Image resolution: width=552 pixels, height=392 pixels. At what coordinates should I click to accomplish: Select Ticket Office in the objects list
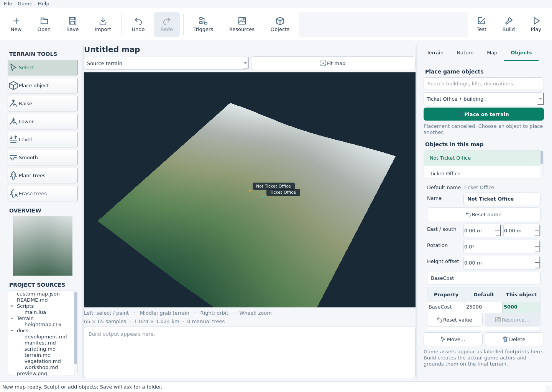[482, 174]
